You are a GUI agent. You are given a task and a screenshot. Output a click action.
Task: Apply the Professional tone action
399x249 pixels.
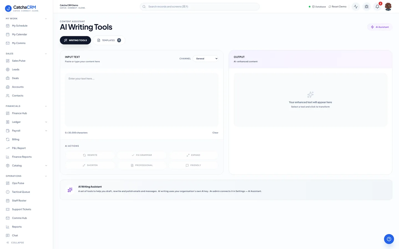pyautogui.click(x=142, y=165)
